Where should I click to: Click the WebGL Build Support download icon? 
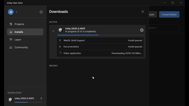click(60, 40)
